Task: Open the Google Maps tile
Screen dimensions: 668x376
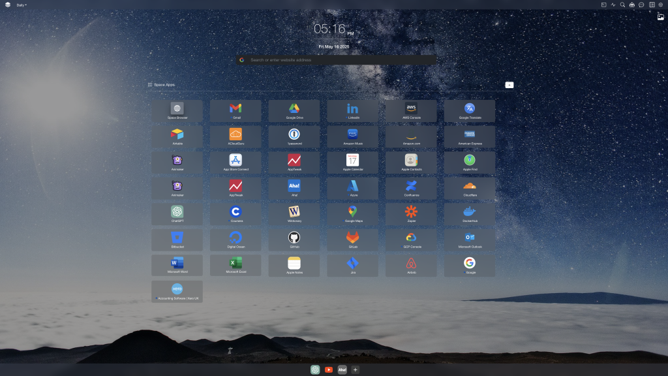Action: point(352,214)
